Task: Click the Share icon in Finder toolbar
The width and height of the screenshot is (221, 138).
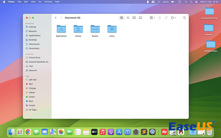Action: [160, 18]
